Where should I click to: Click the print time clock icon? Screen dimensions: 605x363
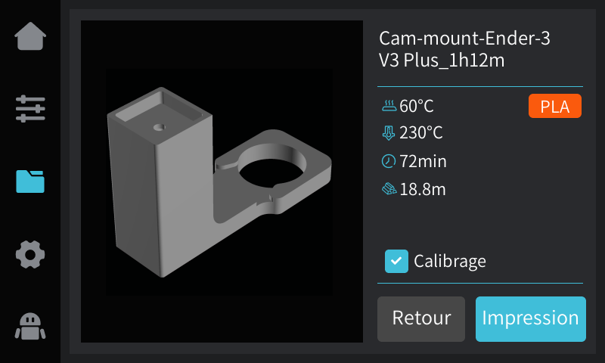coord(389,161)
